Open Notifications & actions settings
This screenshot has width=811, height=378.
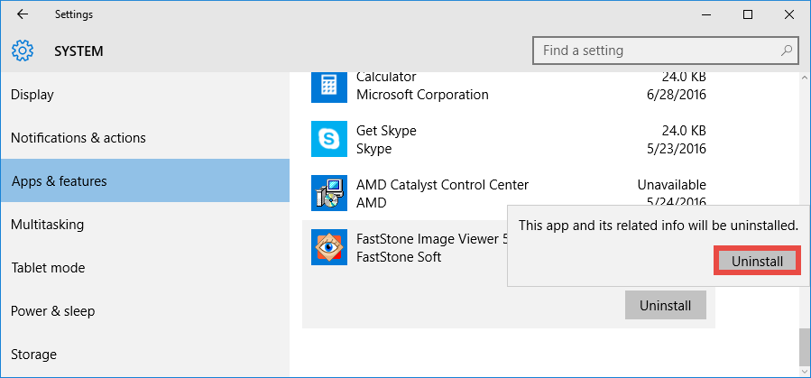point(145,138)
